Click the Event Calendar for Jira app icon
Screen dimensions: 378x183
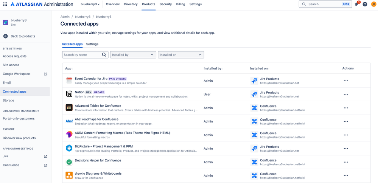(69, 81)
